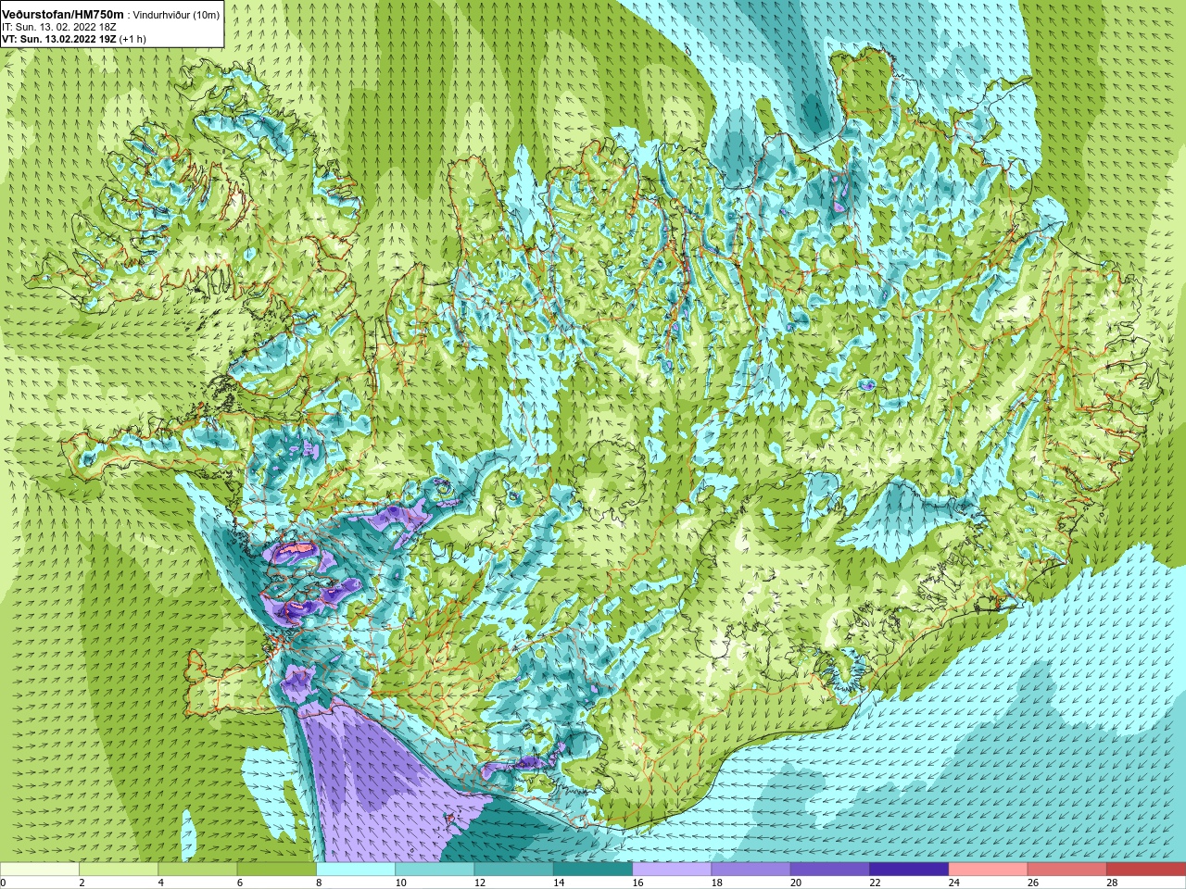Click the 'Vindurhviður (10m)' parameter label
Viewport: 1186px width, 889px height.
(177, 15)
